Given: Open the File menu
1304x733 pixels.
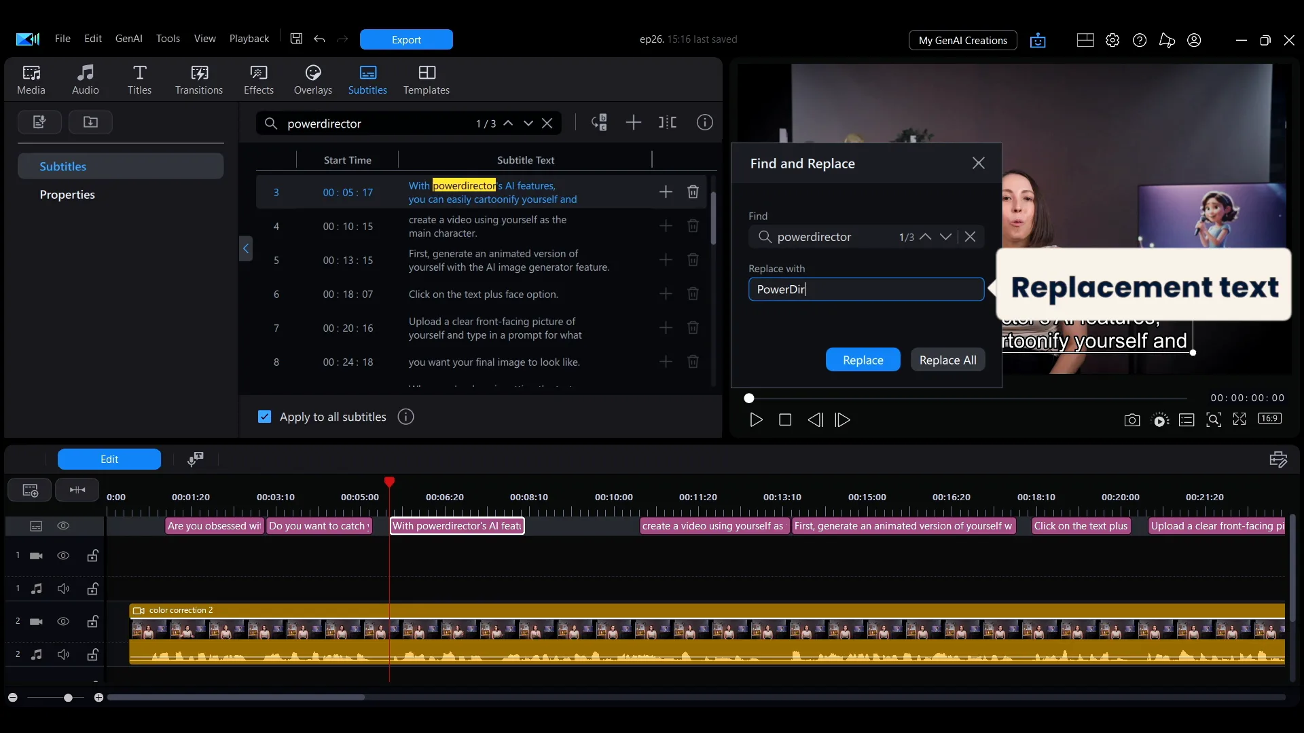Looking at the screenshot, I should (x=62, y=39).
